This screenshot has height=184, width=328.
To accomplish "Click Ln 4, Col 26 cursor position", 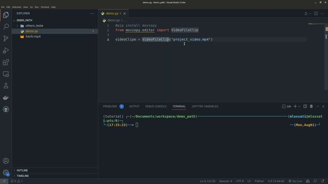I will pos(208,181).
